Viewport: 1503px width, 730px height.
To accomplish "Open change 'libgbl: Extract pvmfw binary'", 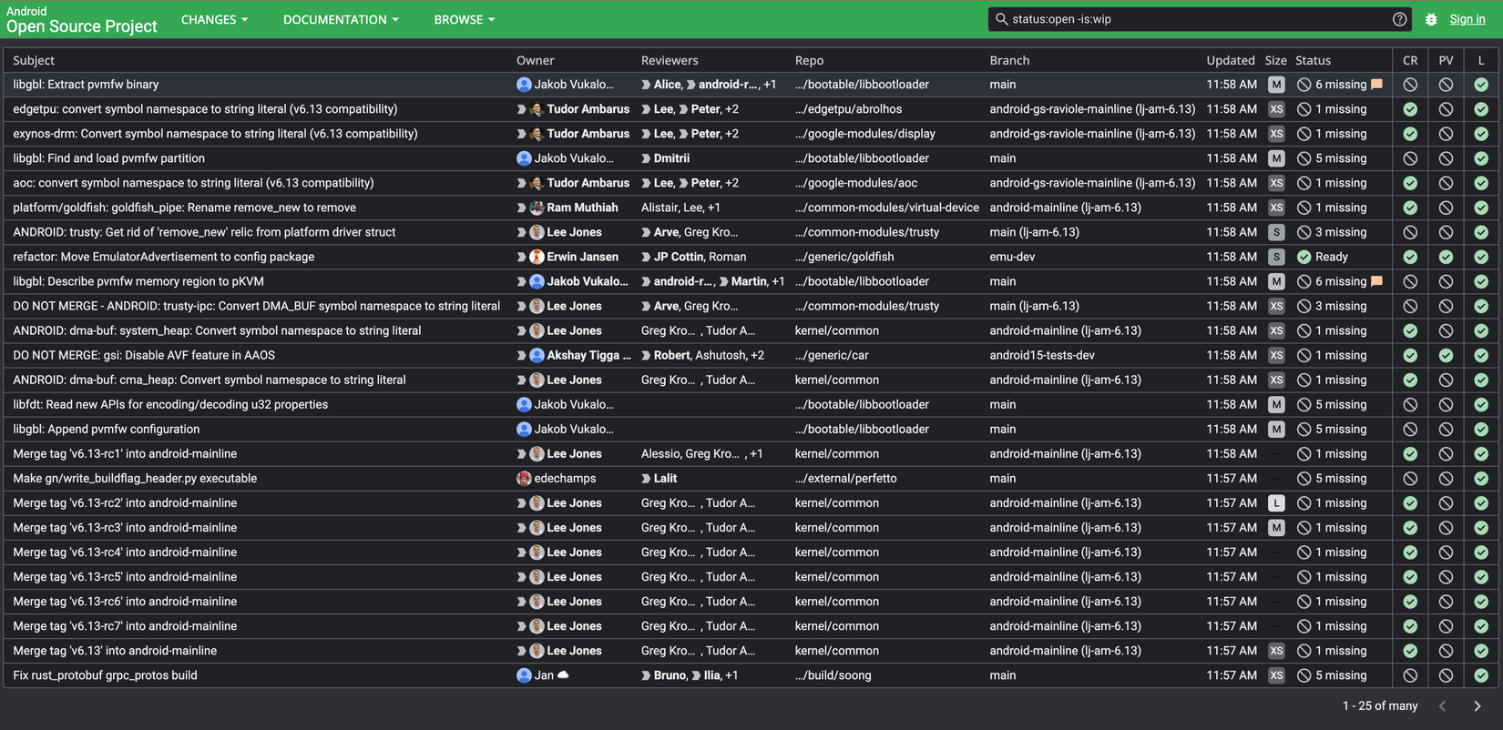I will click(x=86, y=85).
